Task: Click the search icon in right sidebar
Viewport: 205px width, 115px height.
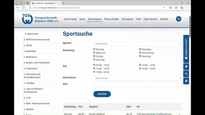Action: click(x=186, y=74)
